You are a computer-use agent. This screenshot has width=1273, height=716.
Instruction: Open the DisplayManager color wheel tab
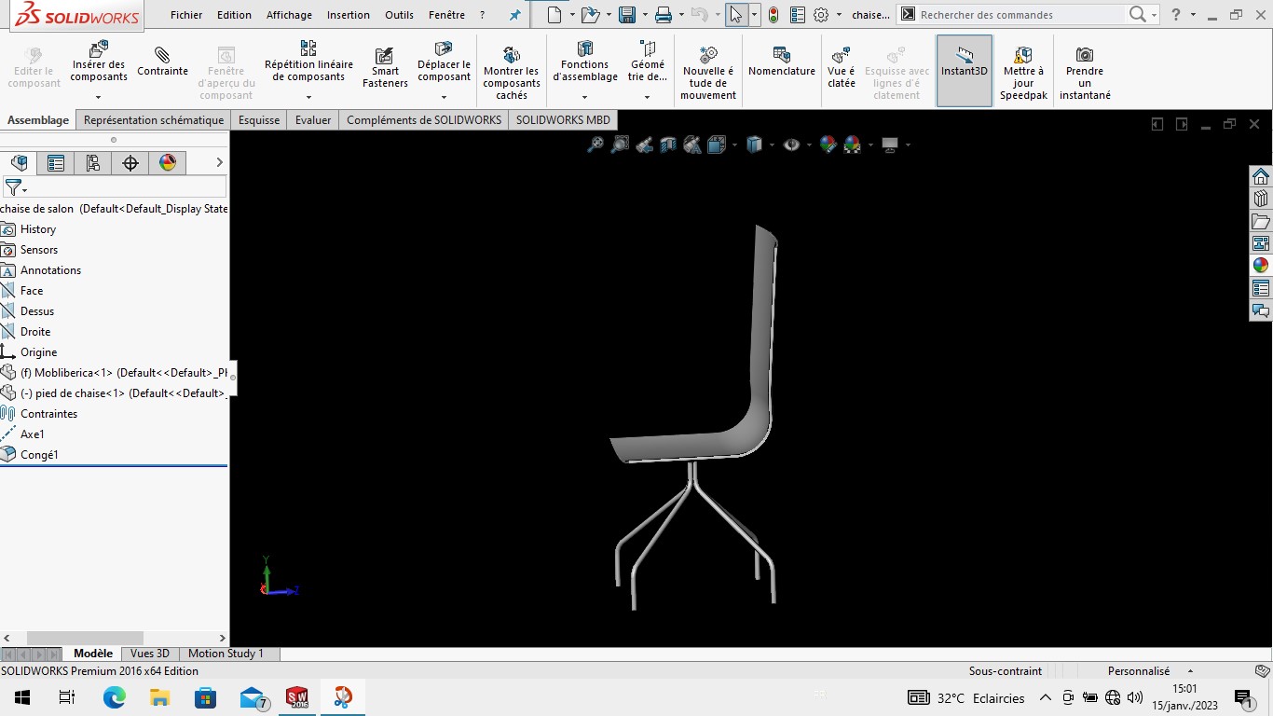coord(168,163)
